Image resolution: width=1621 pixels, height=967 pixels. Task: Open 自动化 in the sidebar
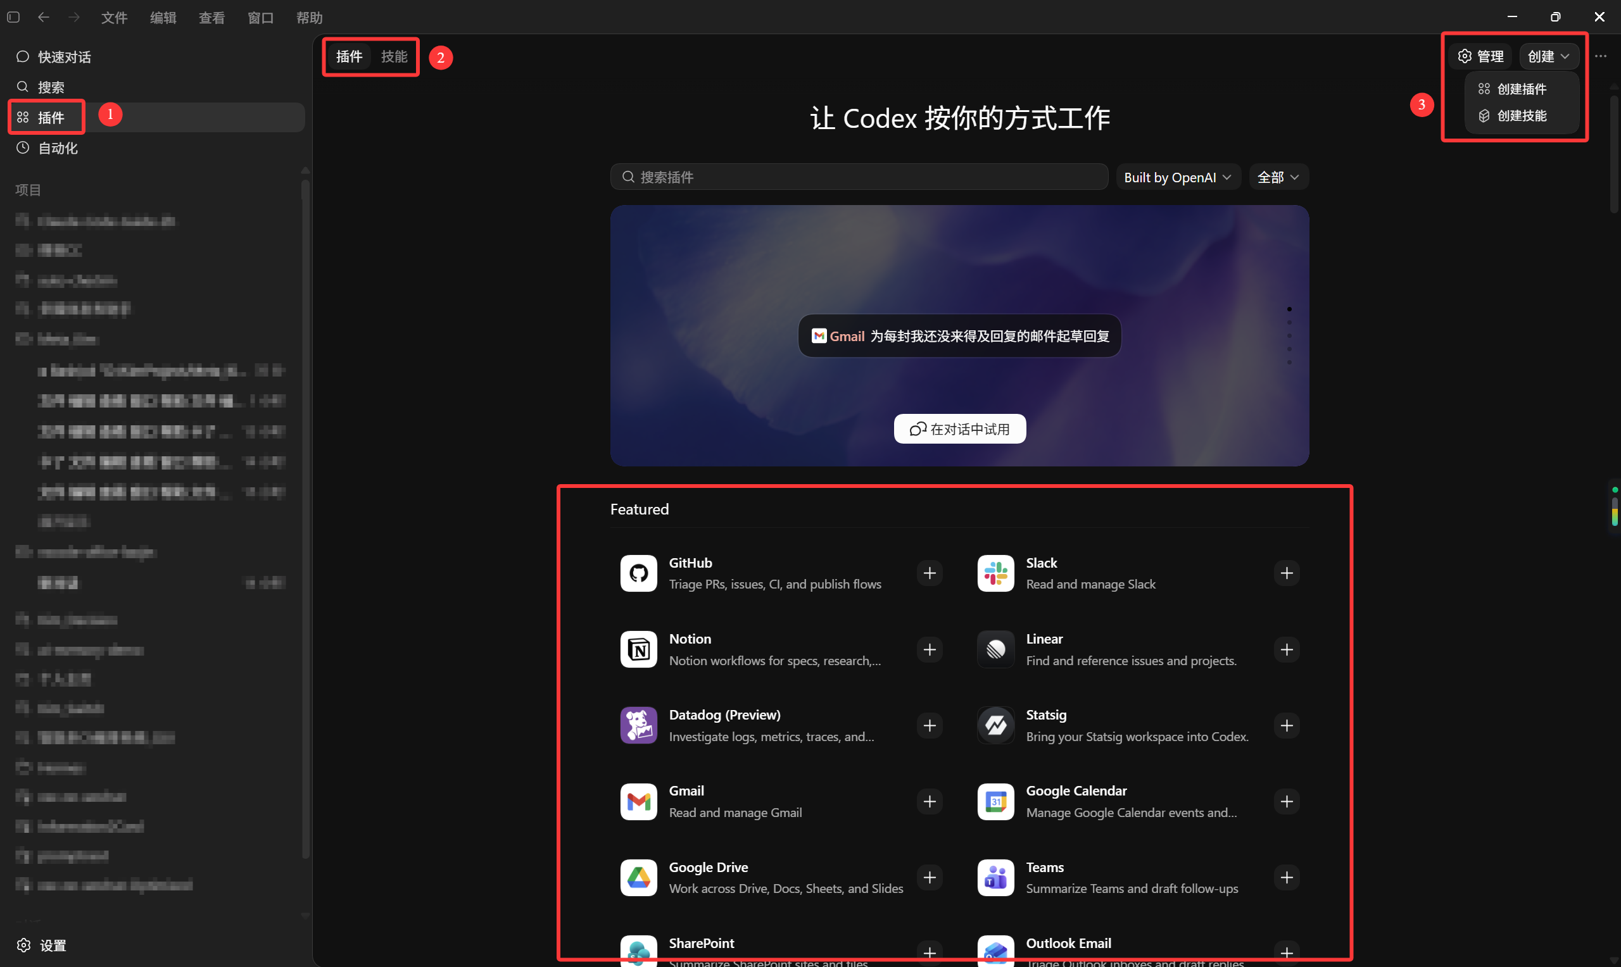156,148
